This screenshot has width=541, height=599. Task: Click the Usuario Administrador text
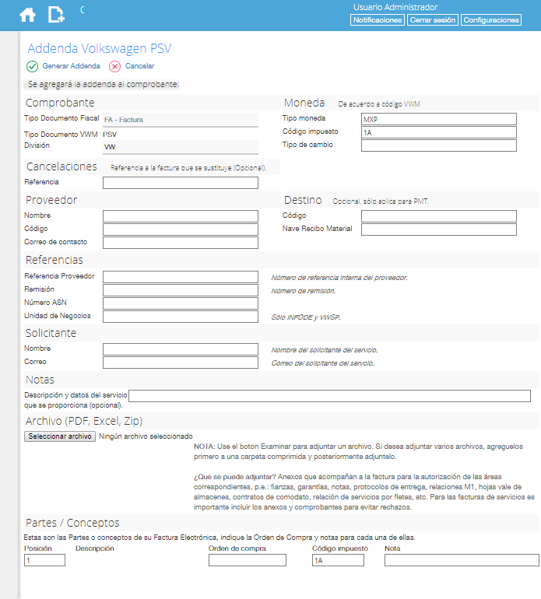[x=395, y=7]
